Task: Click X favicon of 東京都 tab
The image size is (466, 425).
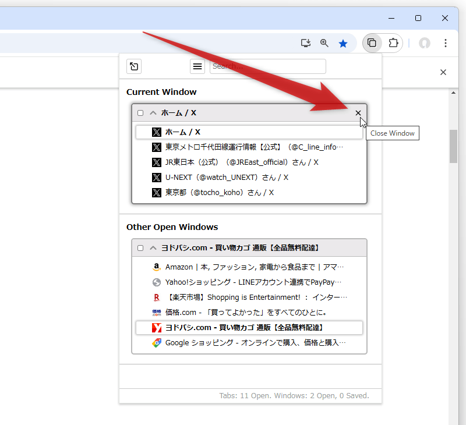Action: (x=157, y=193)
